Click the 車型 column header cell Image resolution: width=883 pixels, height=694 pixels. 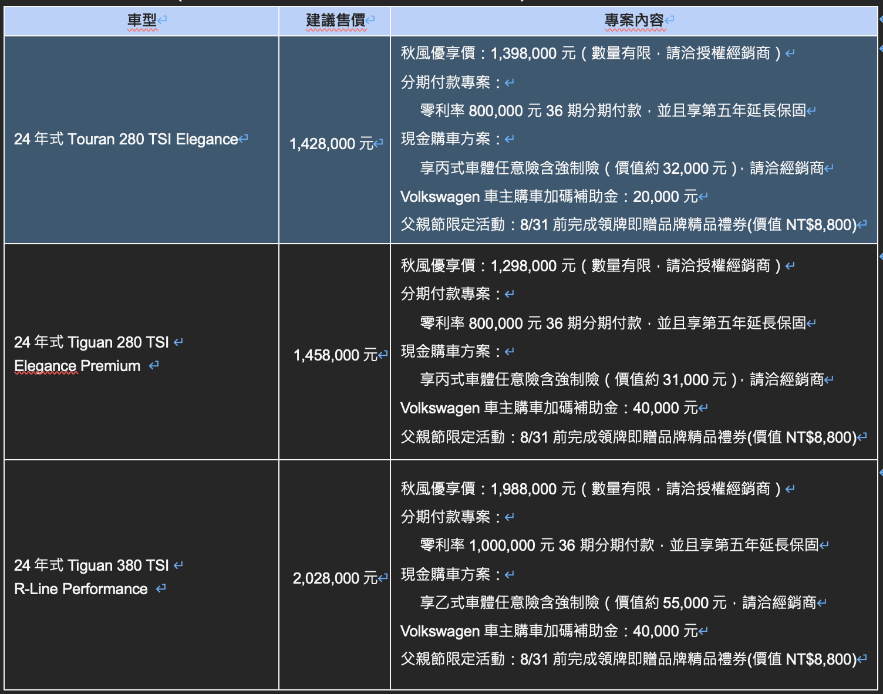click(x=141, y=21)
